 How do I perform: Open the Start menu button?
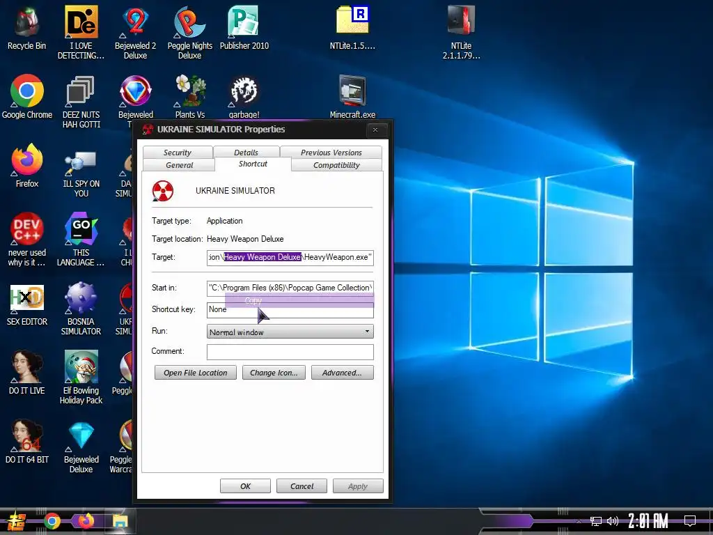pyautogui.click(x=17, y=522)
